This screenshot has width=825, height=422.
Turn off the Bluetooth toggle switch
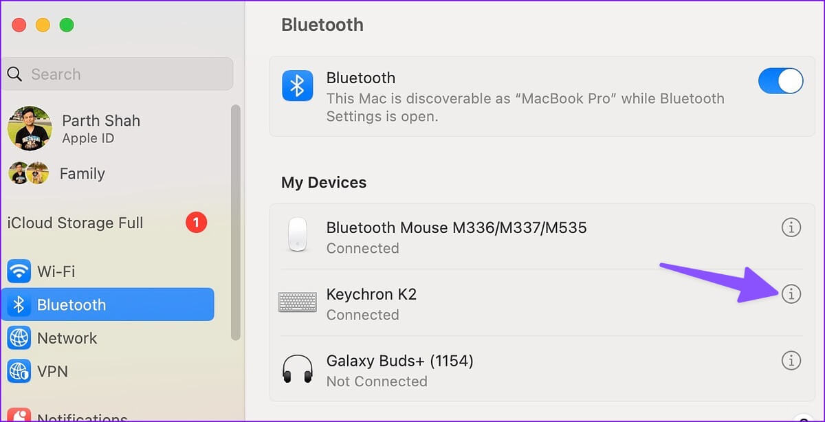click(x=780, y=81)
